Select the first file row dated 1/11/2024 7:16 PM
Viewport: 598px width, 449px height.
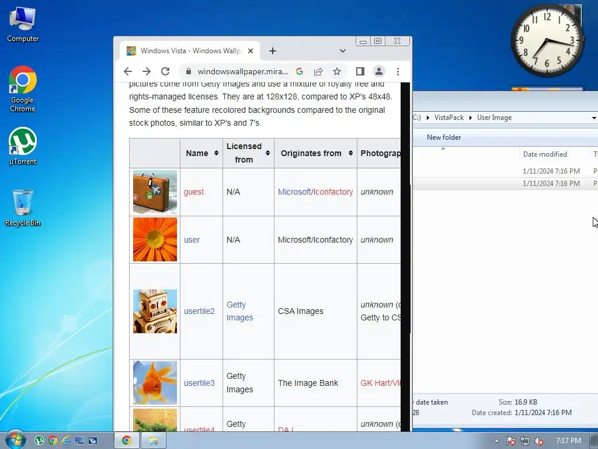tap(505, 171)
